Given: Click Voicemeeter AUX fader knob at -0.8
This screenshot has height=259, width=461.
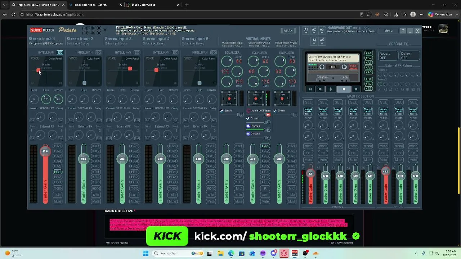Looking at the screenshot, I should click(253, 159).
